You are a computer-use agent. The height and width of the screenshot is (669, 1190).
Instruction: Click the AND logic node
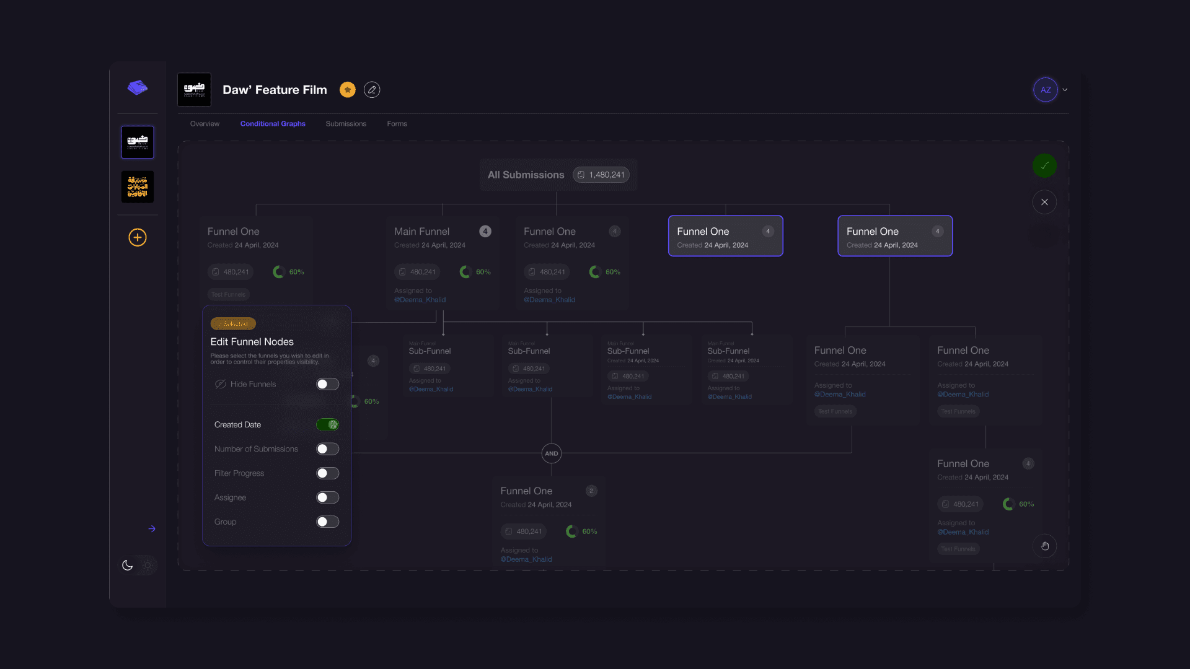[551, 453]
